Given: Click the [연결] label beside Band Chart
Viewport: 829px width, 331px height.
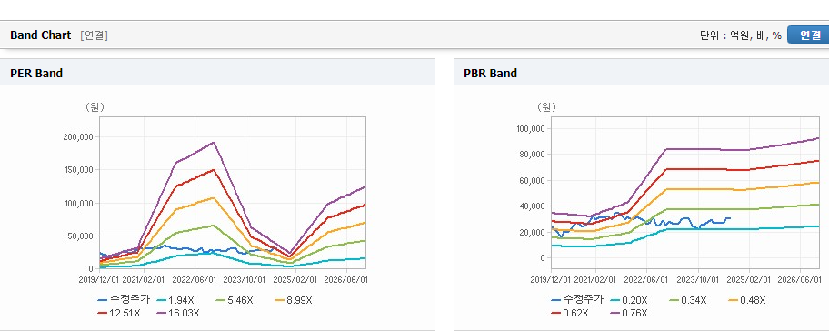Looking at the screenshot, I should tap(95, 35).
